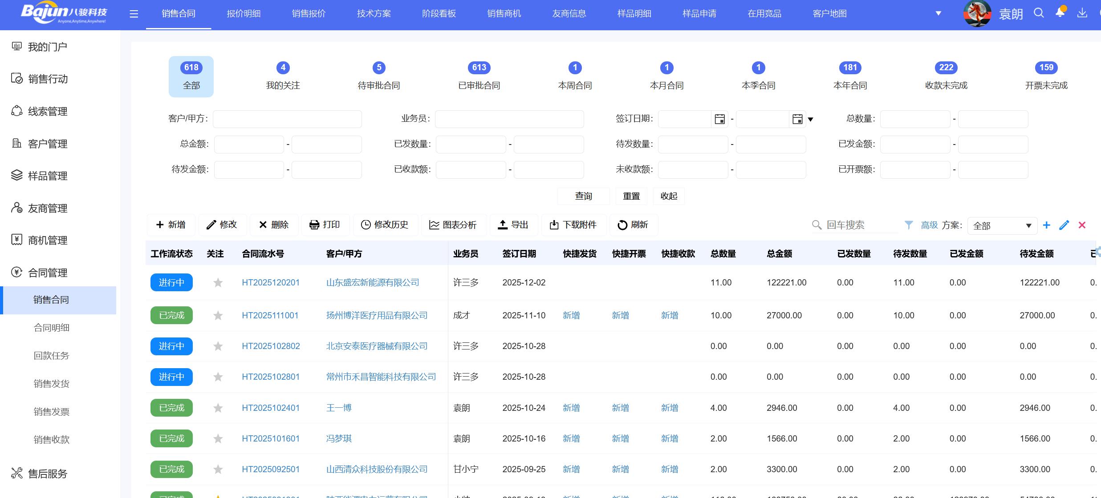The width and height of the screenshot is (1101, 498).
Task: Click the 客户/甲方 input field
Action: [287, 119]
